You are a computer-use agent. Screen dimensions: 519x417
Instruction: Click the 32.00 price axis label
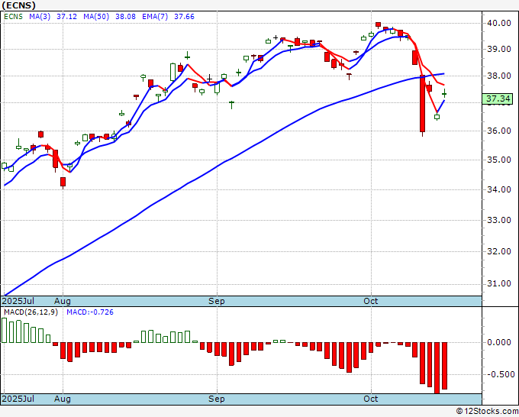click(499, 252)
